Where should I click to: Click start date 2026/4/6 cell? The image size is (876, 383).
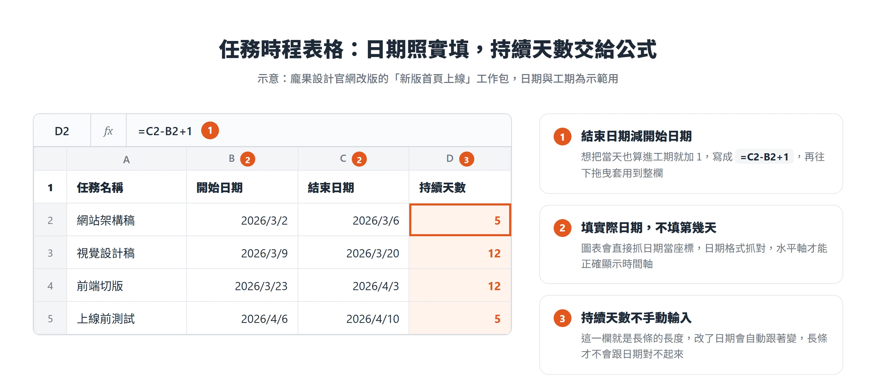pyautogui.click(x=242, y=318)
